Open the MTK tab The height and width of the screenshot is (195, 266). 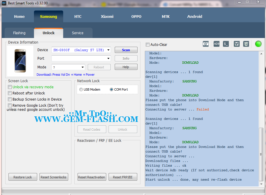(x=166, y=17)
